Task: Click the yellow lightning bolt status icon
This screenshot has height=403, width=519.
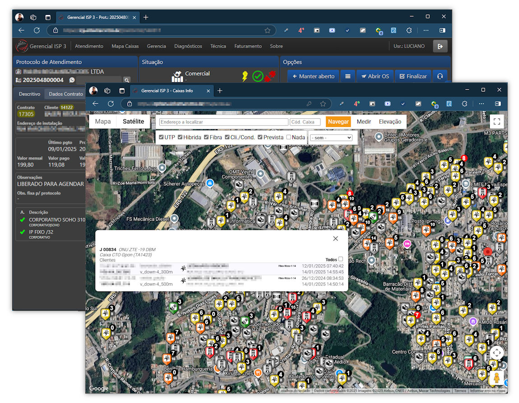Action: 245,76
